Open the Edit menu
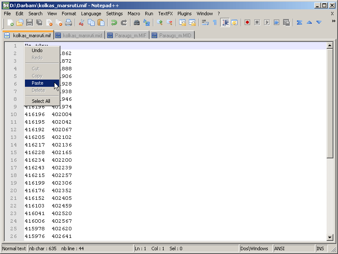 pyautogui.click(x=19, y=14)
